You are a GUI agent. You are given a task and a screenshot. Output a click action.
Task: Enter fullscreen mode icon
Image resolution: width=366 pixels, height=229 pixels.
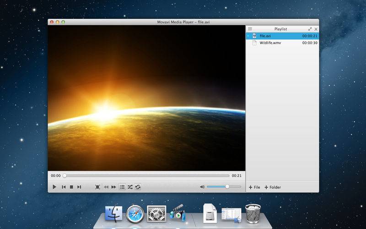[x=97, y=187]
